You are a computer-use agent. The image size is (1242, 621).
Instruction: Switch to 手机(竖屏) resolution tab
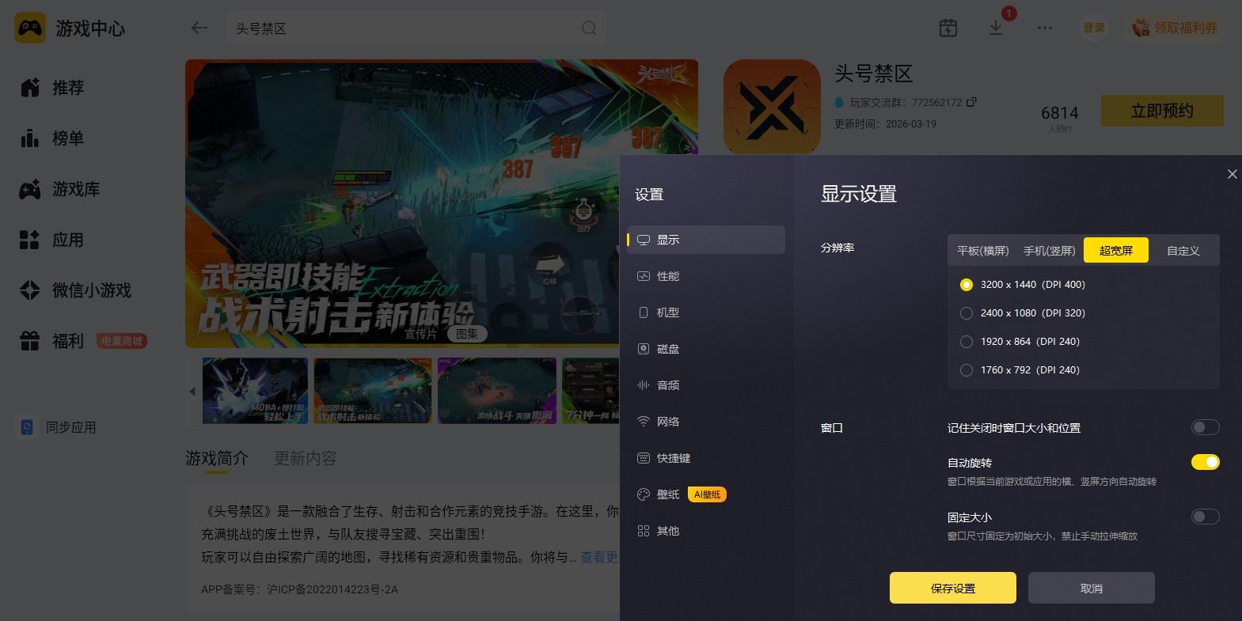tap(1050, 251)
